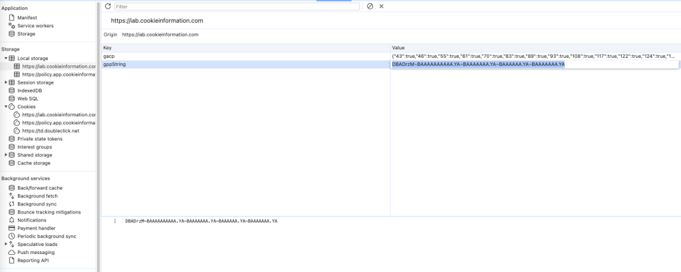The image size is (681, 272).
Task: Expand the Session storage tree node
Action: tap(6, 82)
